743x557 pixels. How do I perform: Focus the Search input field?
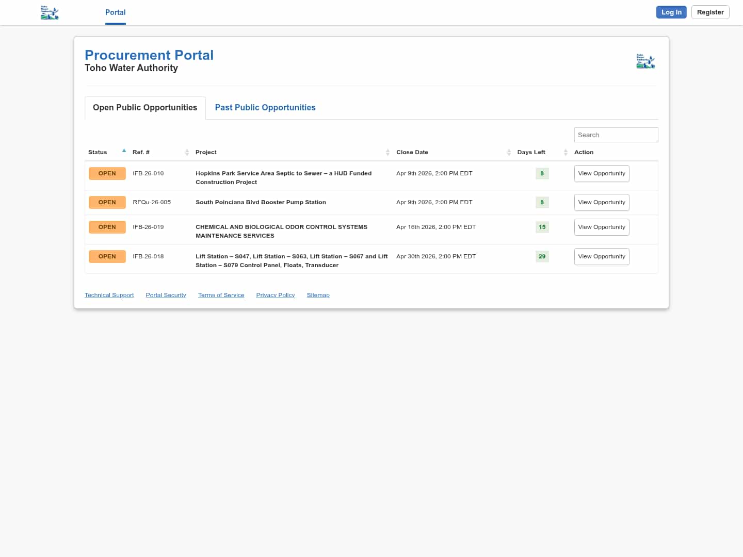(x=616, y=135)
